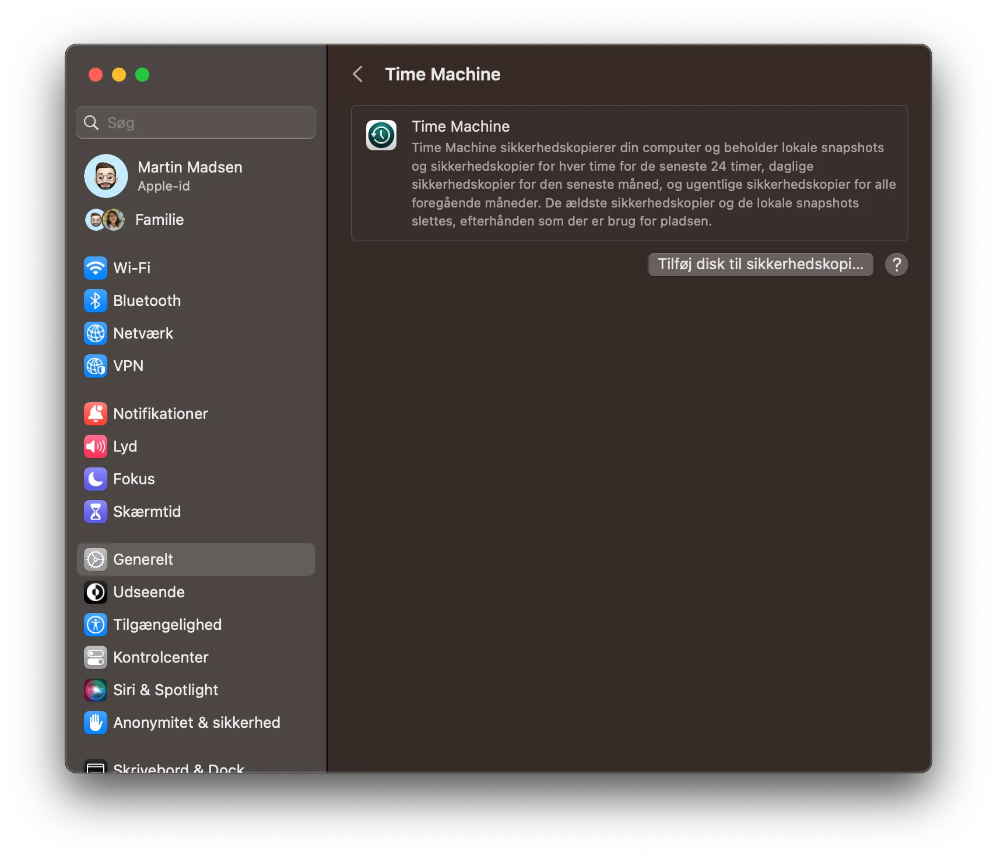The height and width of the screenshot is (859, 997).
Task: Click Tilføj disk til sikkerhedskopi button
Action: [x=760, y=264]
